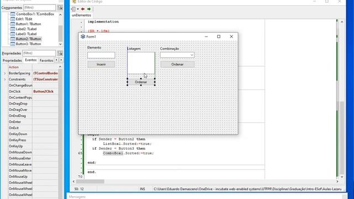Open the Combinação combo box dropdown

pos(192,55)
